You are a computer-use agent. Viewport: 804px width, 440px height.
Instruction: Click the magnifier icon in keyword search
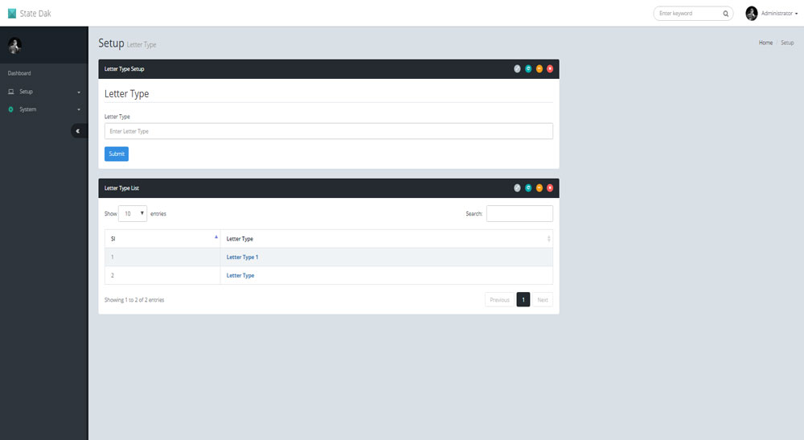(725, 14)
